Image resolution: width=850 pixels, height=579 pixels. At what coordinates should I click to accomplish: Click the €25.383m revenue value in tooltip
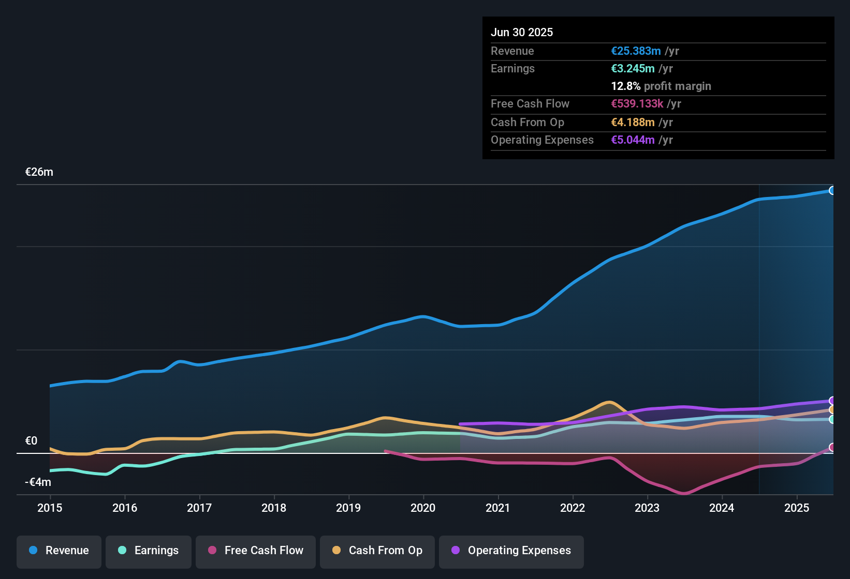tap(636, 51)
